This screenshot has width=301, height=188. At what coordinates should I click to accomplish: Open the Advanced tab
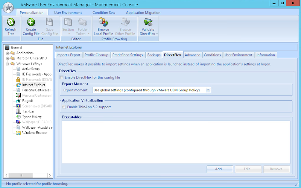click(x=193, y=55)
